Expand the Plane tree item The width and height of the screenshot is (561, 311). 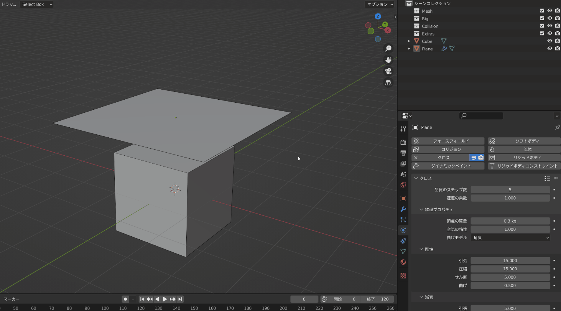409,49
